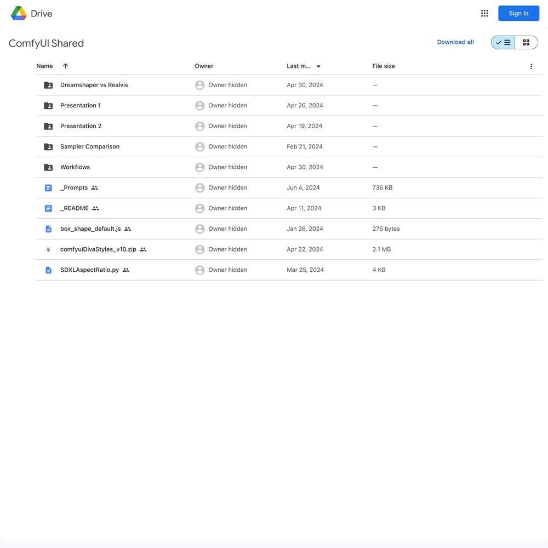Click the Mar 25, 2024 date cell
The image size is (548, 548).
coord(305,270)
